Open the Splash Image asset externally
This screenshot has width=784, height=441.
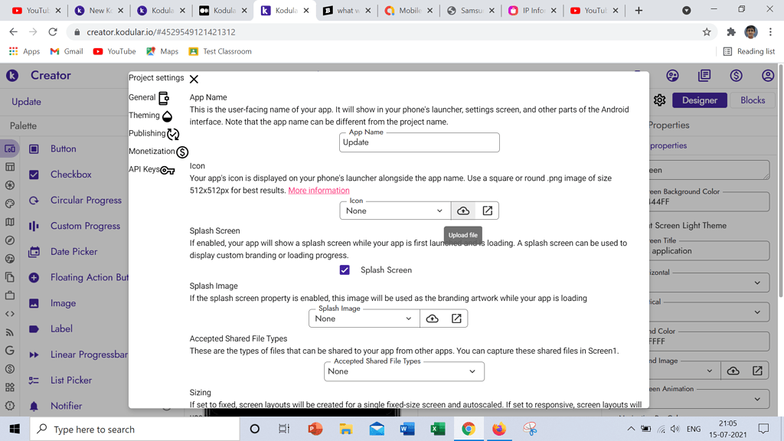click(456, 318)
